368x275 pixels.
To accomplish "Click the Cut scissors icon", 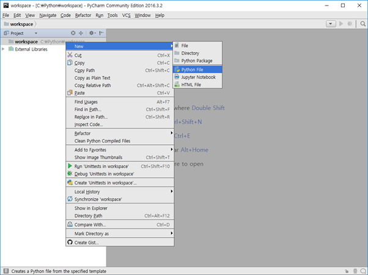I will coord(70,55).
